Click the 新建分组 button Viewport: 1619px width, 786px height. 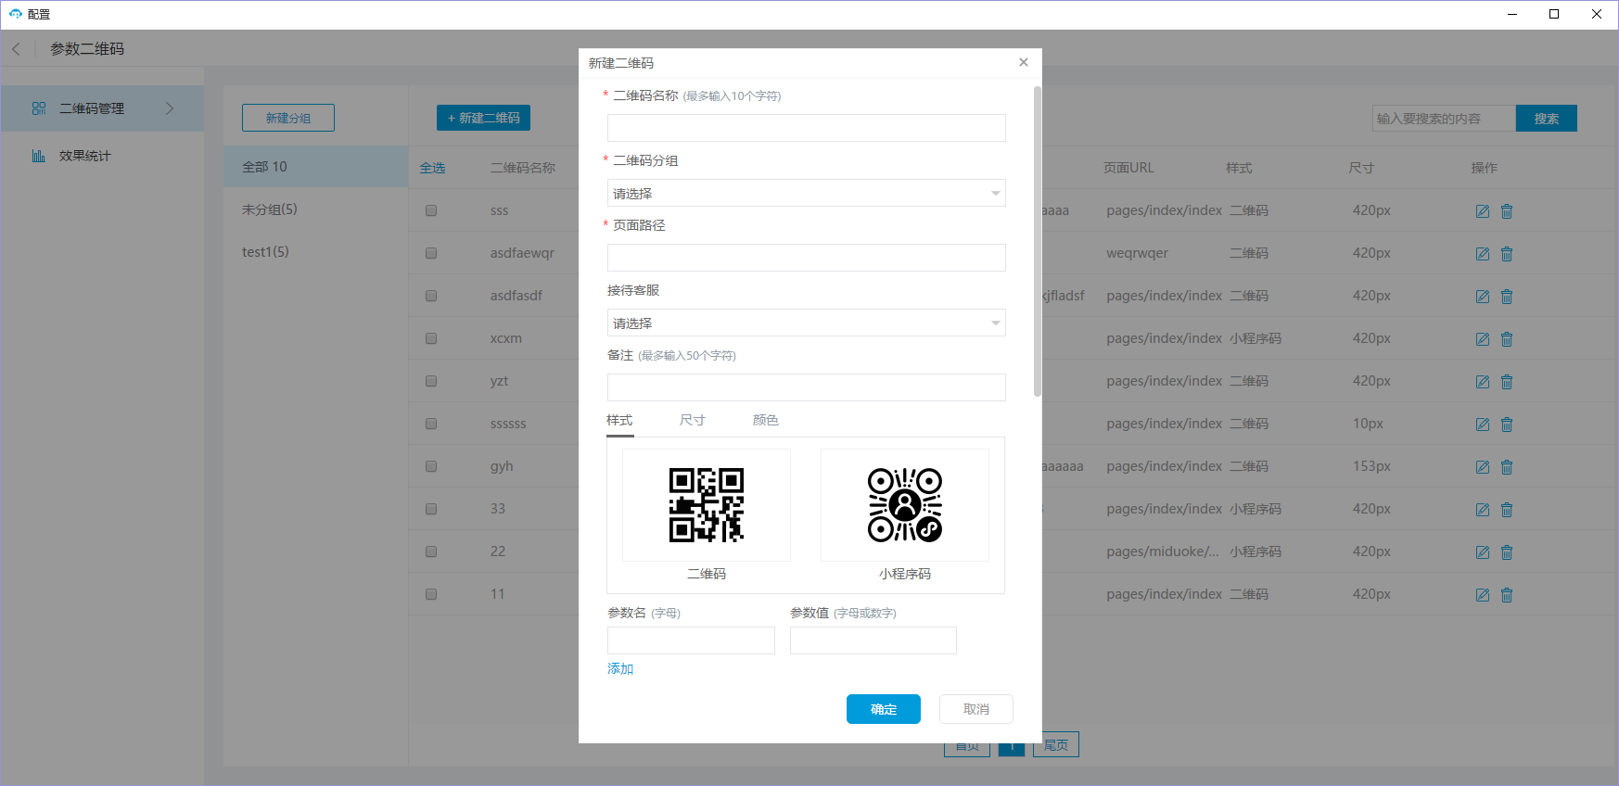tap(288, 118)
